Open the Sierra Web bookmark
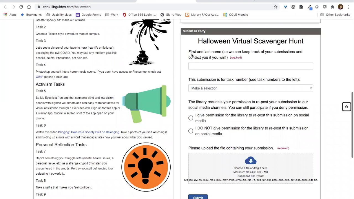 (x=171, y=15)
